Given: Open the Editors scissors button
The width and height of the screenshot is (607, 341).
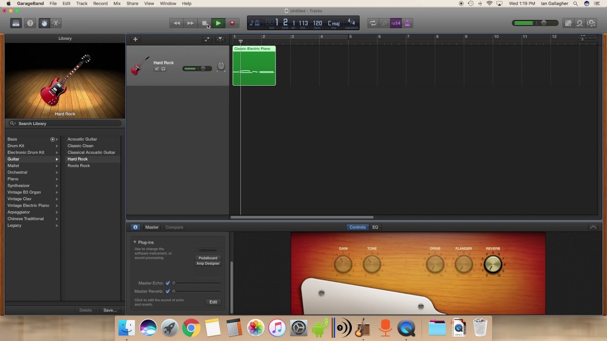Looking at the screenshot, I should (55, 23).
